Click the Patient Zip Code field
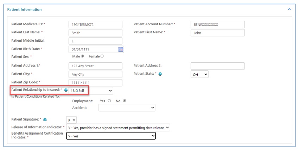This screenshot has width=299, height=150. [95, 83]
